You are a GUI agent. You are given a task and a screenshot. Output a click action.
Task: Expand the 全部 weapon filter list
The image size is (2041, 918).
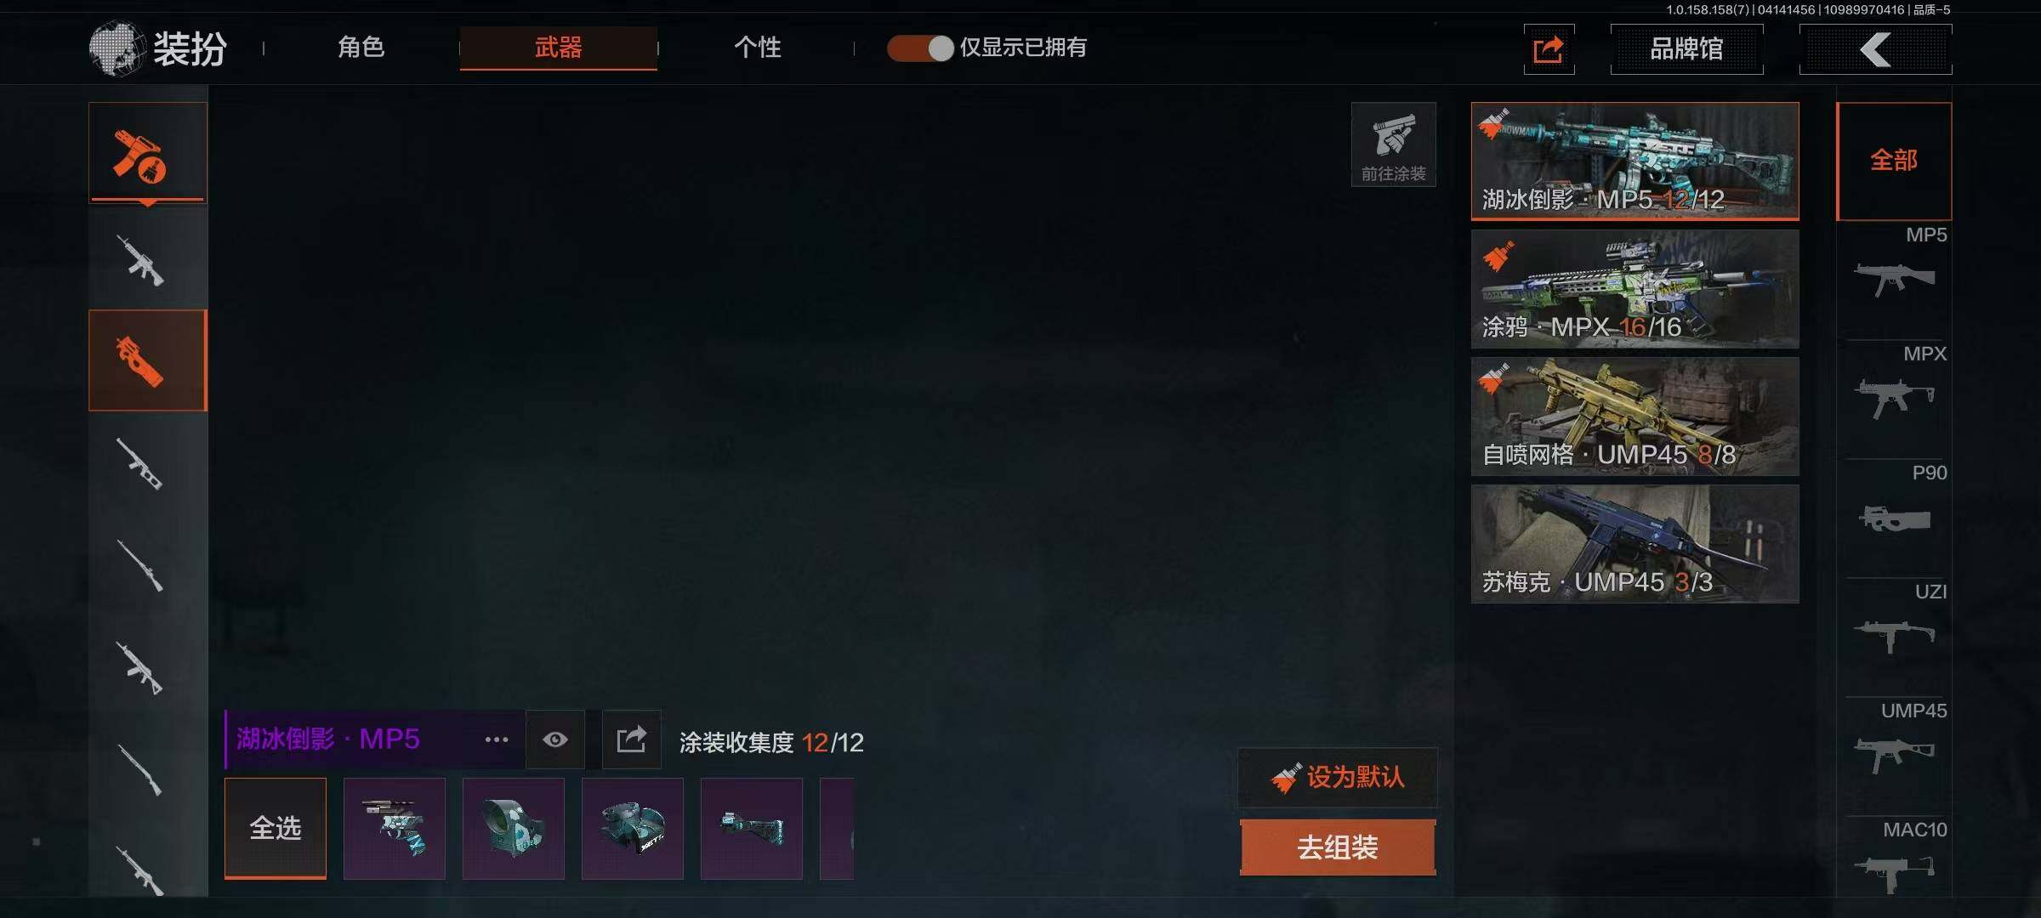[1894, 161]
